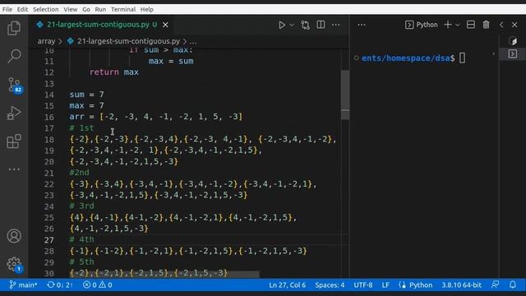Click Ln 27, Col 6 status entry
The image size is (526, 296).
[287, 285]
